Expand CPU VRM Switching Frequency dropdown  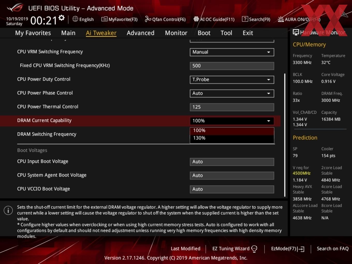click(232, 52)
